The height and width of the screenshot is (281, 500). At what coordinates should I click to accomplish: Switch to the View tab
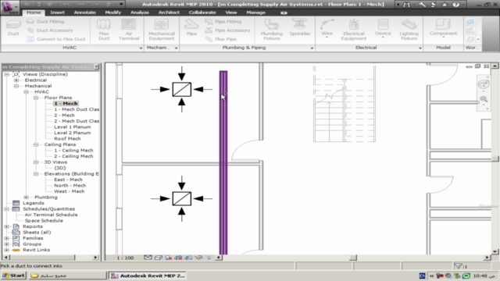pyautogui.click(x=231, y=12)
